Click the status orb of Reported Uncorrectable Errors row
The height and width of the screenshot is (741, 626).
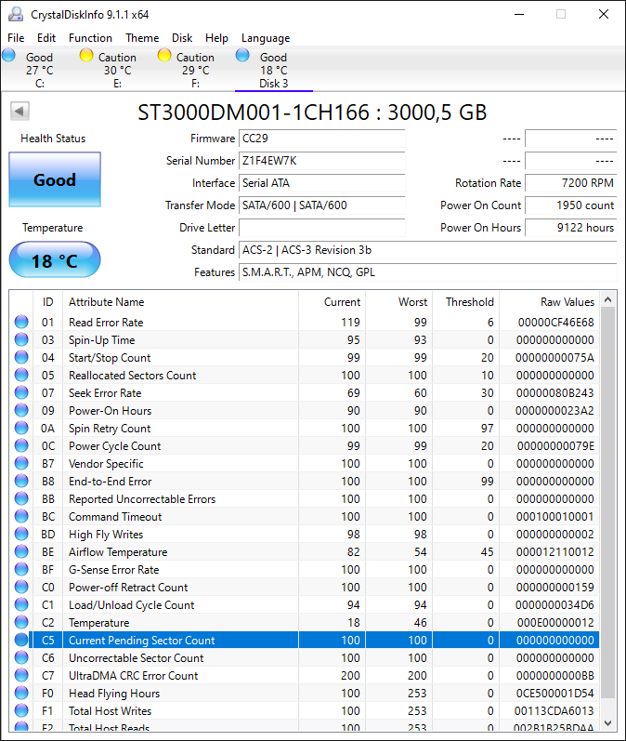(x=21, y=498)
